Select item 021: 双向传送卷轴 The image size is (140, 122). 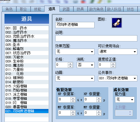click(x=27, y=111)
